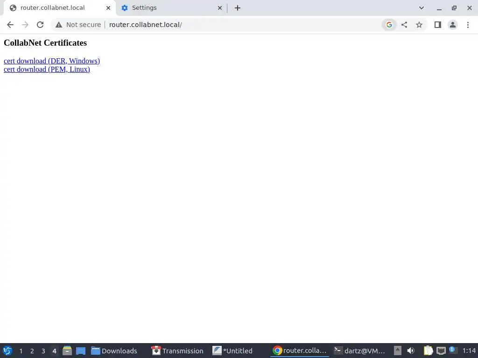Reload the router.collabnet.local page
Viewport: 478px width, 358px height.
(x=40, y=25)
